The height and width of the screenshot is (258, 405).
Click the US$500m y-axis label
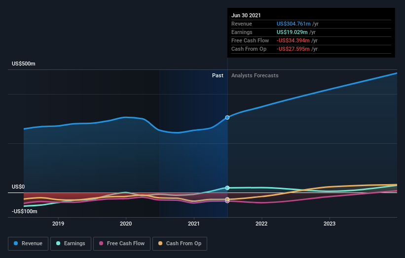click(24, 64)
